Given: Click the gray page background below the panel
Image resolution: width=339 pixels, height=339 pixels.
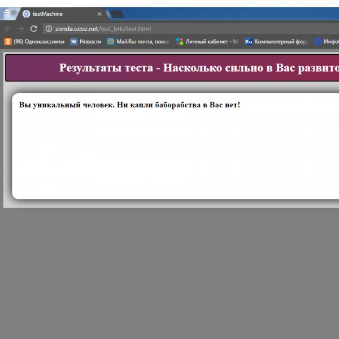Looking at the screenshot, I should (x=169, y=271).
